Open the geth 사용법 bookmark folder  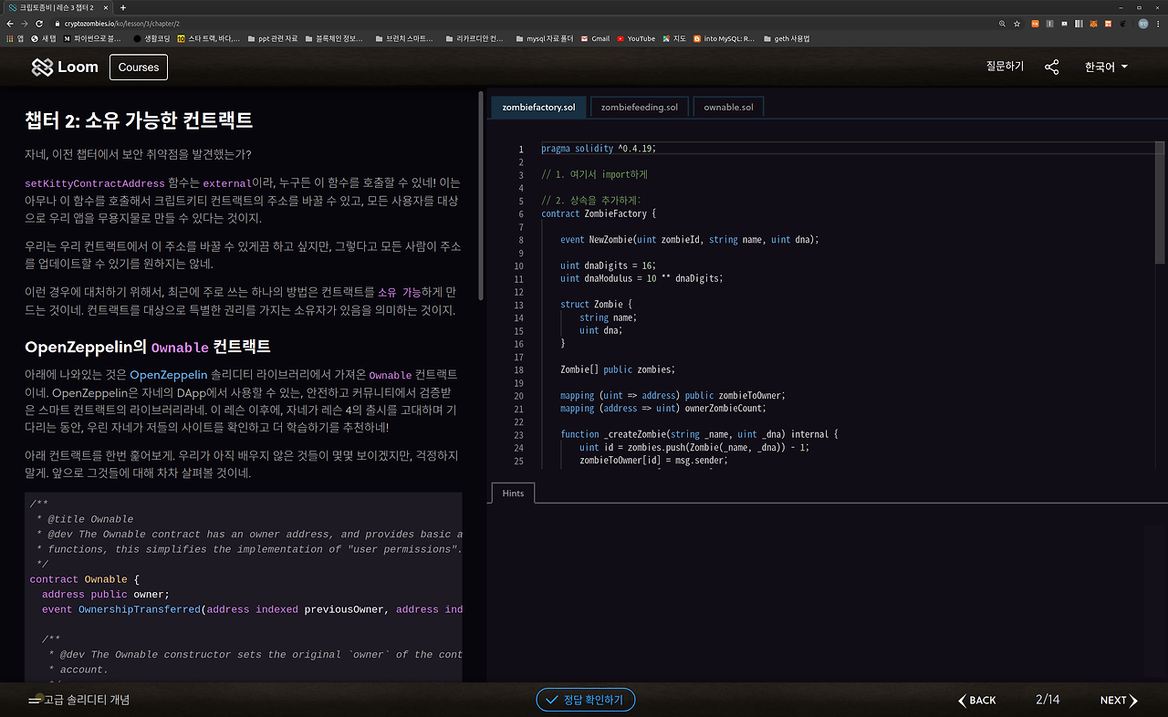(786, 38)
